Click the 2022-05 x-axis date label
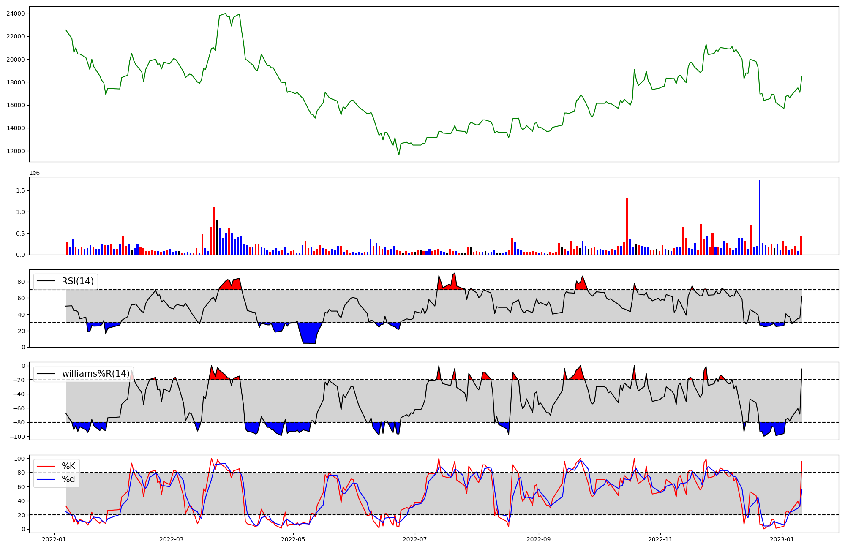The image size is (845, 549). [293, 539]
